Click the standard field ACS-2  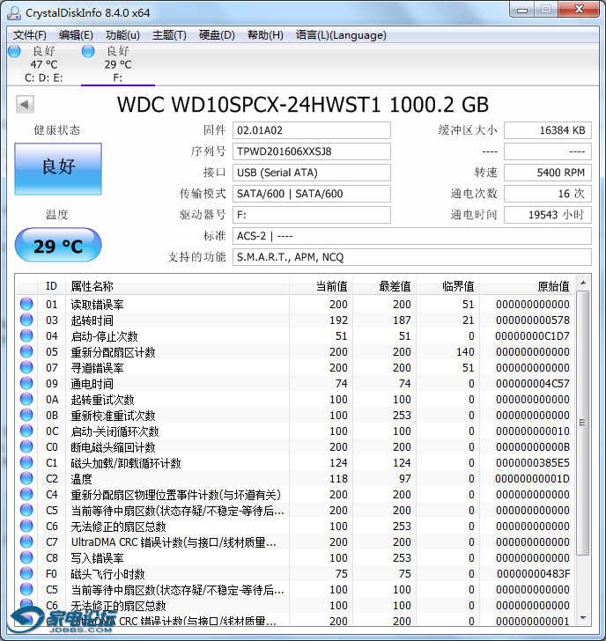click(412, 236)
